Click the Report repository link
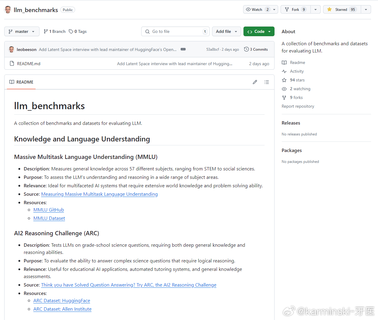This screenshot has width=378, height=320. (298, 106)
